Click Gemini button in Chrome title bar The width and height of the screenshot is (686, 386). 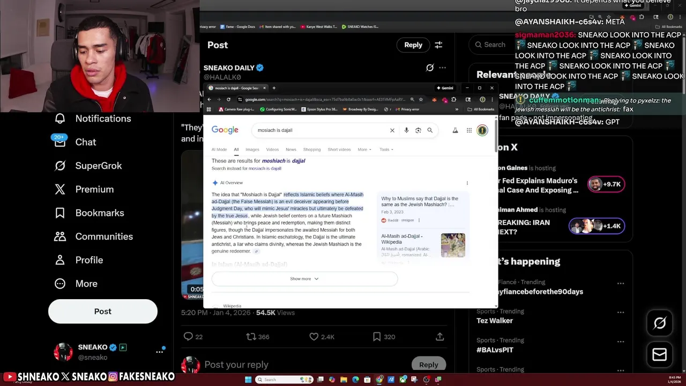(445, 88)
